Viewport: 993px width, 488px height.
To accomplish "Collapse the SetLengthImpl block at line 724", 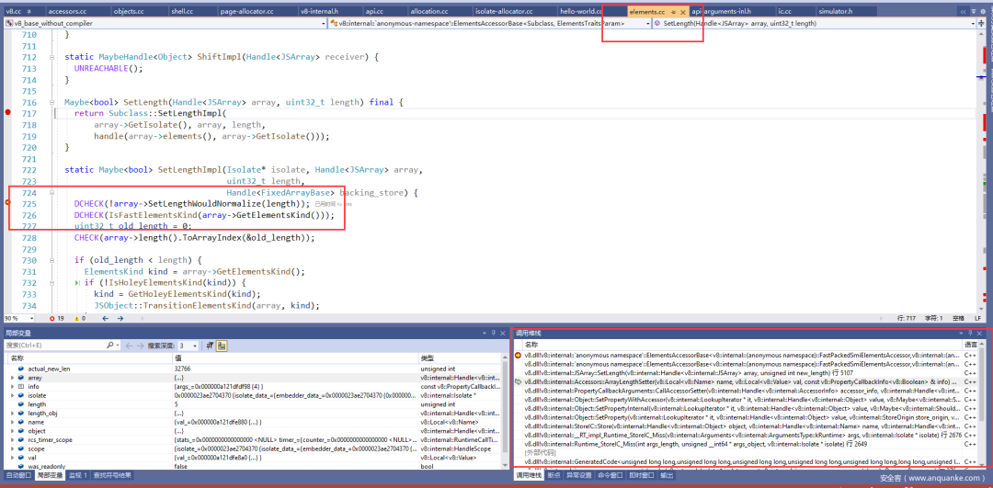I will [51, 192].
